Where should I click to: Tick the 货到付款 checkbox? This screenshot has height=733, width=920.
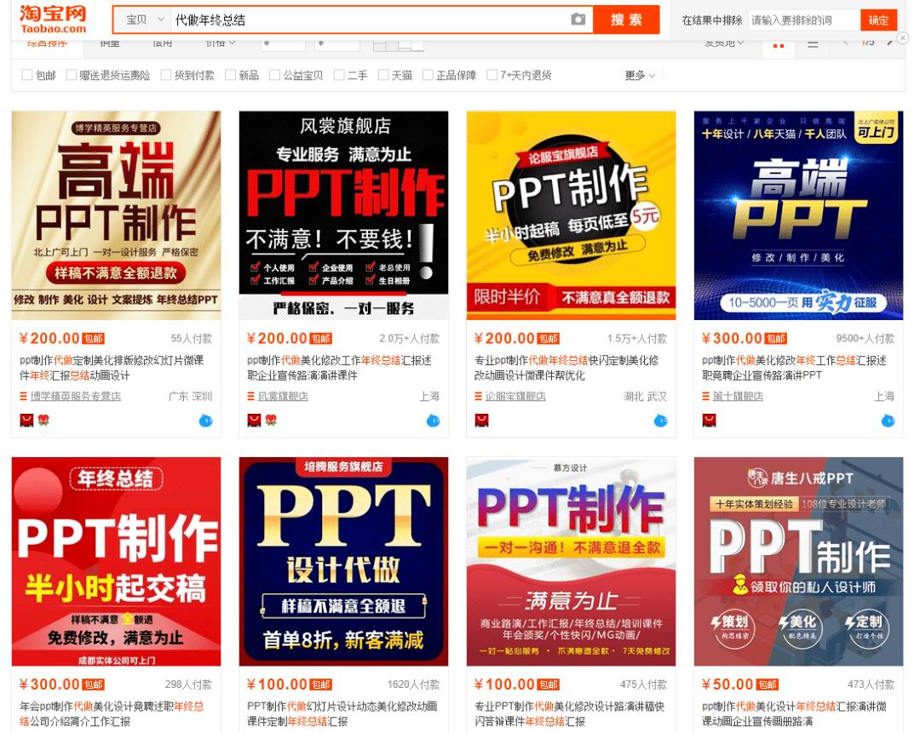point(166,75)
